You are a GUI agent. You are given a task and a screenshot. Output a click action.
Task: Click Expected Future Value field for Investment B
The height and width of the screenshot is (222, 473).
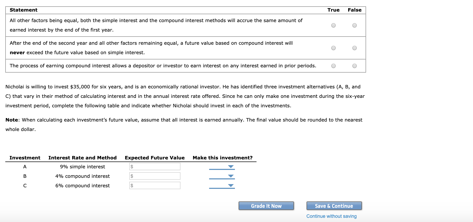[154, 176]
